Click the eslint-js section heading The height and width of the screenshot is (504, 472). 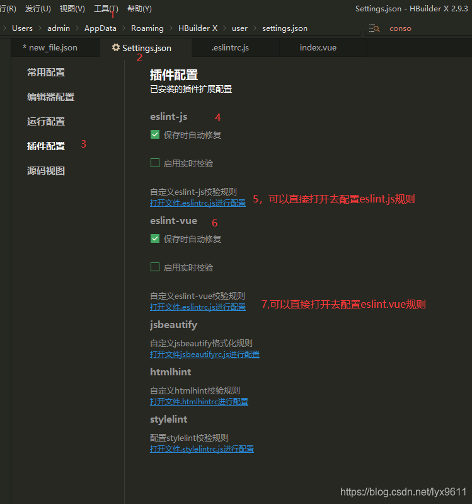(169, 116)
